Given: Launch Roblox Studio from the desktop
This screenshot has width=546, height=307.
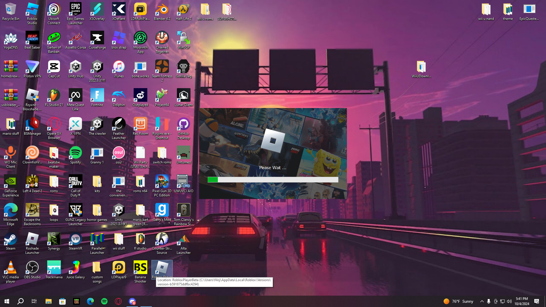Looking at the screenshot, I should click(32, 14).
